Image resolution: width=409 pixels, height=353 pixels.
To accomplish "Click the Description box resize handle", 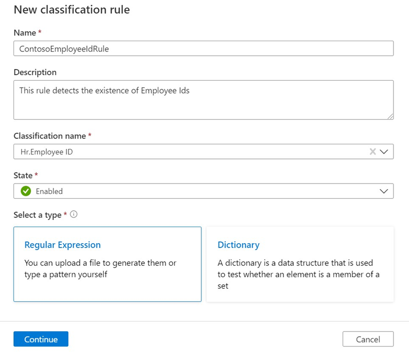I will coord(390,116).
